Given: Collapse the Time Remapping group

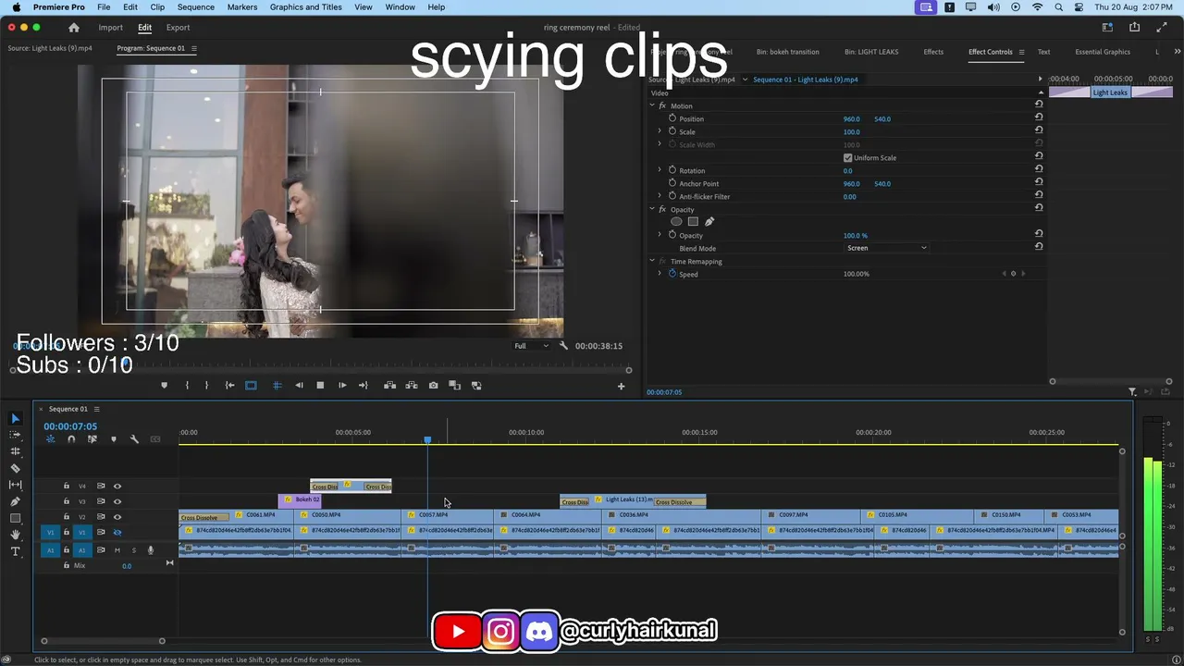Looking at the screenshot, I should point(651,261).
